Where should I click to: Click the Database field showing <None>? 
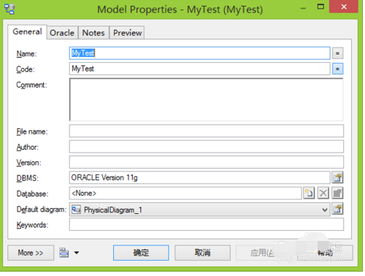[x=185, y=193]
